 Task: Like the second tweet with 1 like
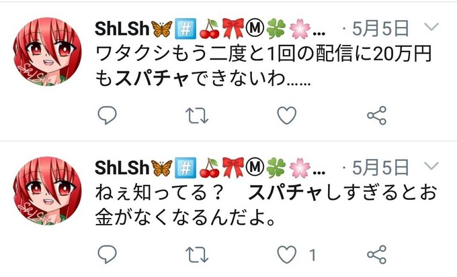tap(287, 254)
